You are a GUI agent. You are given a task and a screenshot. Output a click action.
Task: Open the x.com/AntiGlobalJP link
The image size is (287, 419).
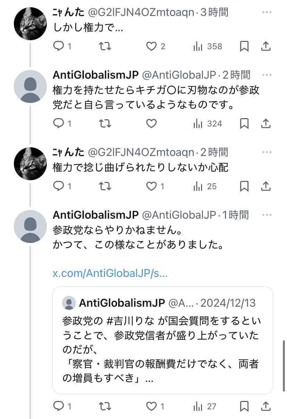click(x=110, y=273)
